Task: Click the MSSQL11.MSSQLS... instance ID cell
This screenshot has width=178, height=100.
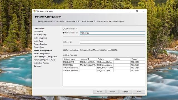Action: coord(88,62)
